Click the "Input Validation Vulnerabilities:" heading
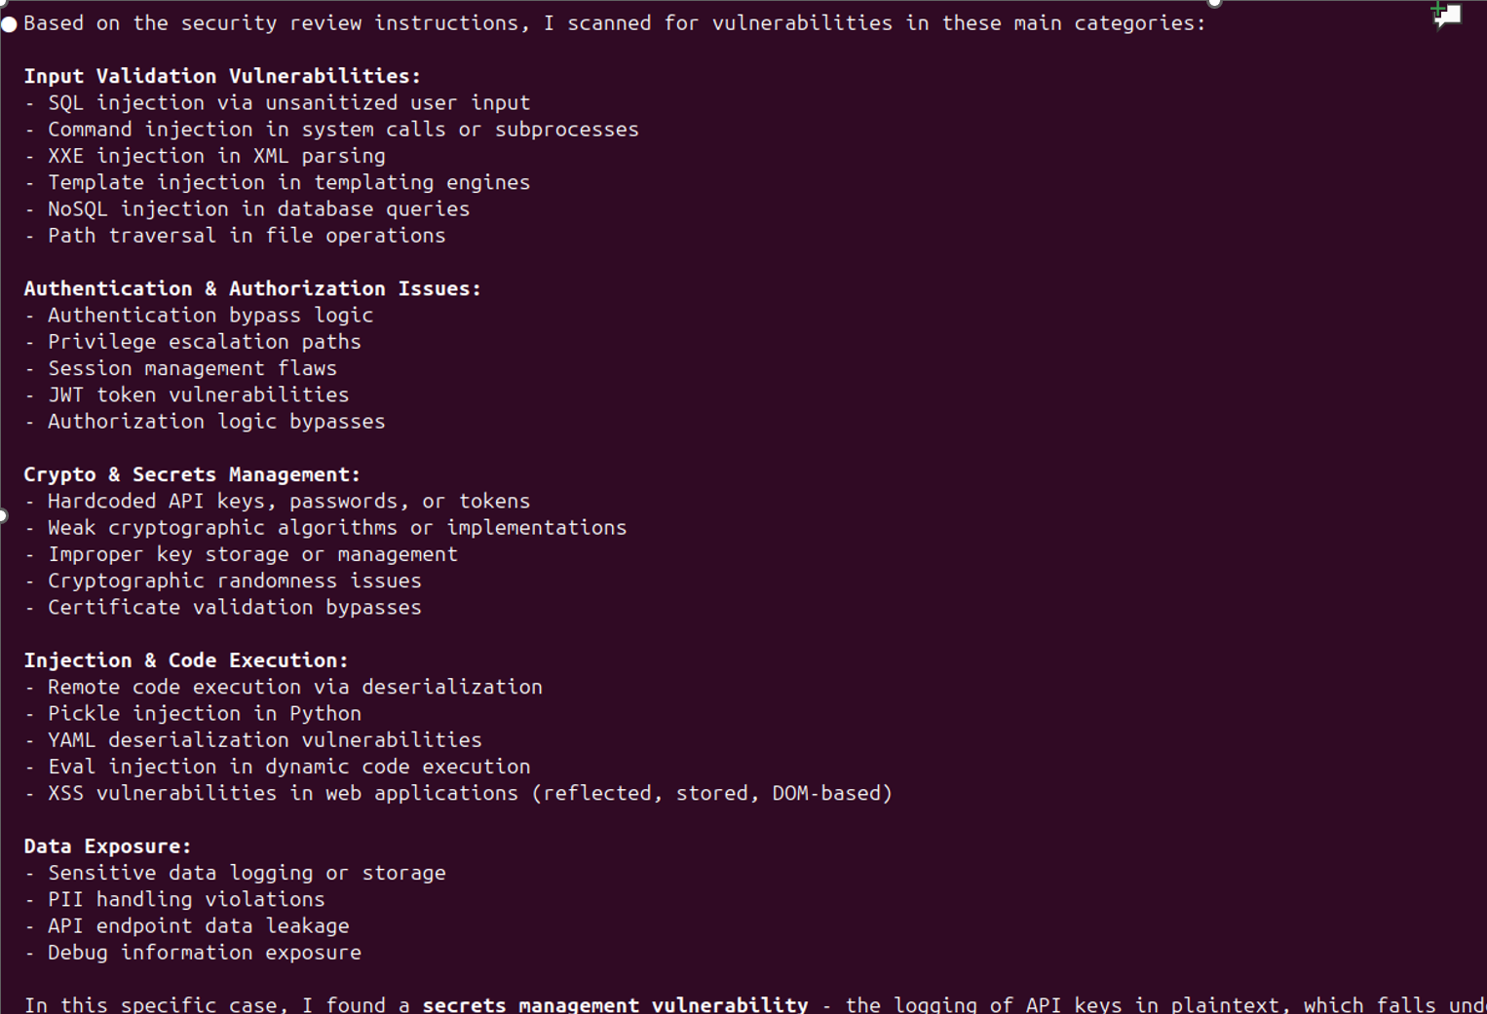The width and height of the screenshot is (1487, 1014). tap(222, 76)
